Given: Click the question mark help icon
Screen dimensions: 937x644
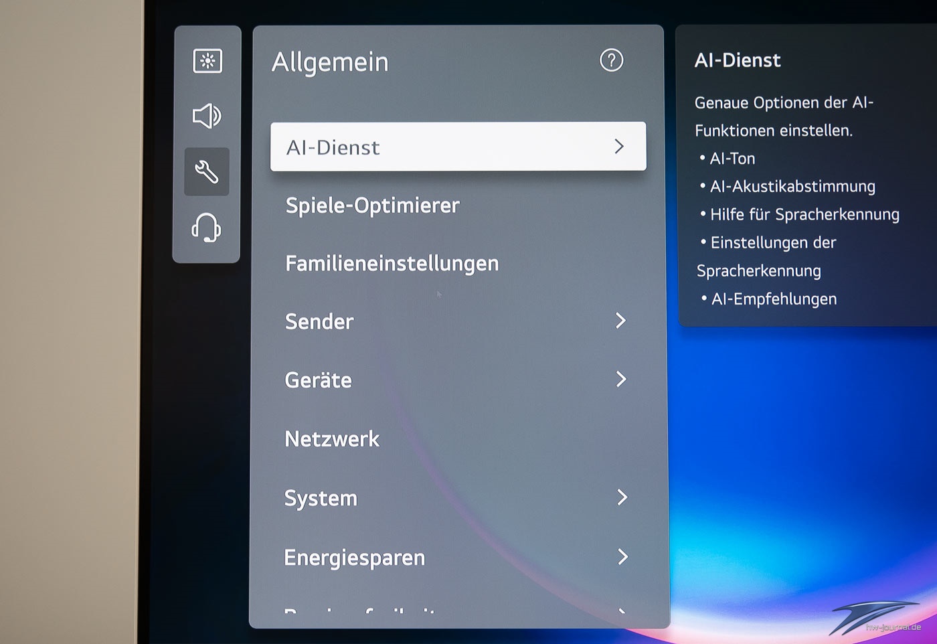Looking at the screenshot, I should point(611,60).
